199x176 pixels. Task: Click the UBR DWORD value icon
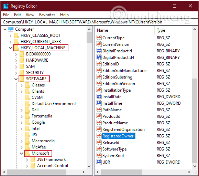tap(99, 162)
